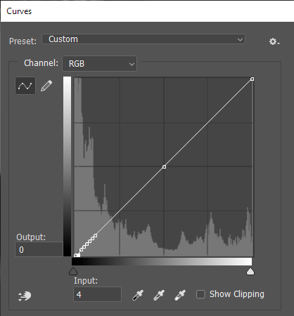Image resolution: width=294 pixels, height=316 pixels.
Task: Open the Channel dropdown showing RGB
Action: [99, 63]
